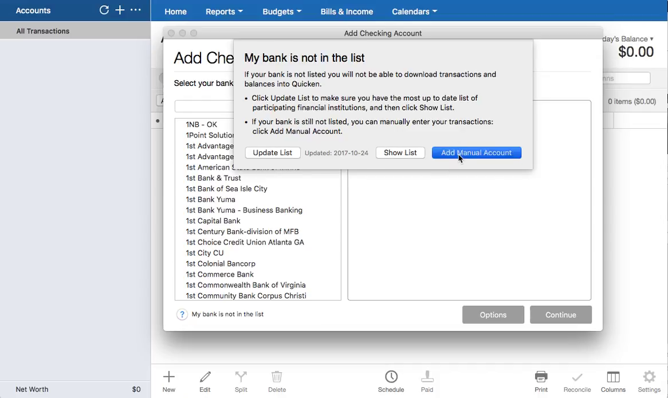The width and height of the screenshot is (668, 398).
Task: Click the Add Manual Account button
Action: point(476,153)
